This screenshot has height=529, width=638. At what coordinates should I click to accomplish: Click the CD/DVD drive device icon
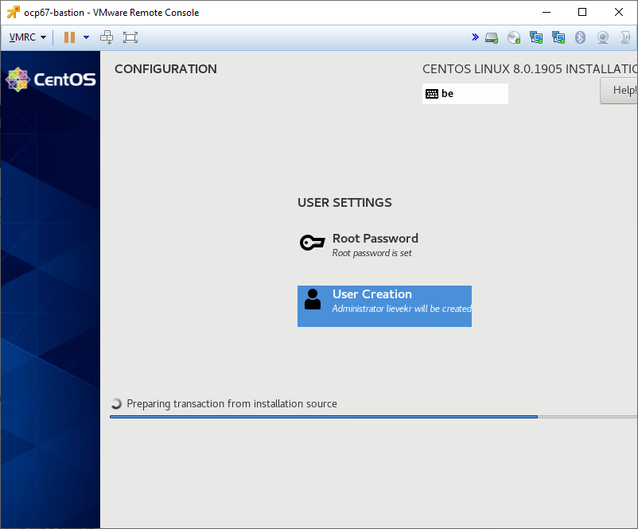[514, 38]
